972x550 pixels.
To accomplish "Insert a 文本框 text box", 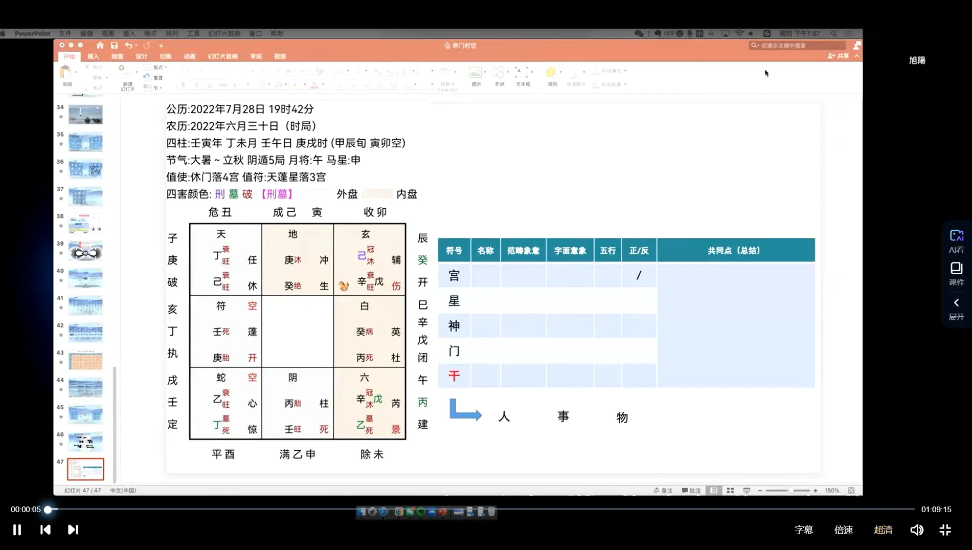I will pyautogui.click(x=522, y=76).
